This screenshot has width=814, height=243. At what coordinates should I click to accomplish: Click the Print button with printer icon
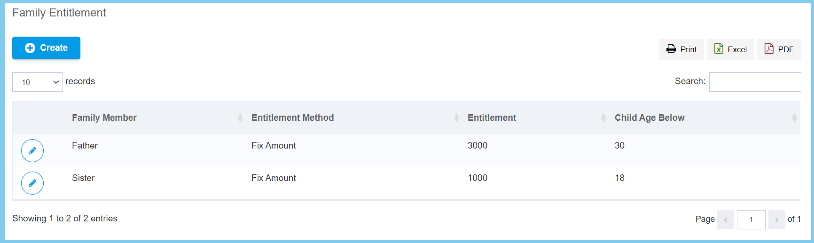point(681,49)
